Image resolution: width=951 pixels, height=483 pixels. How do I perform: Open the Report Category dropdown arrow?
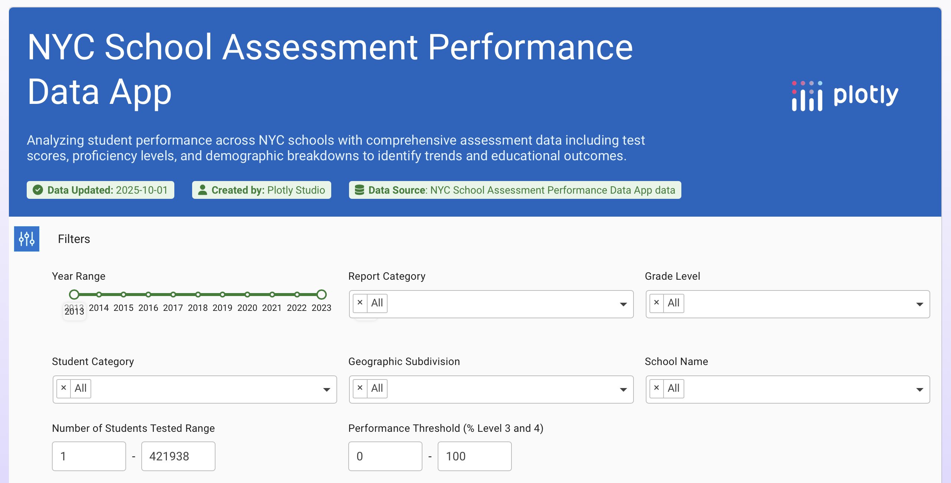(623, 304)
